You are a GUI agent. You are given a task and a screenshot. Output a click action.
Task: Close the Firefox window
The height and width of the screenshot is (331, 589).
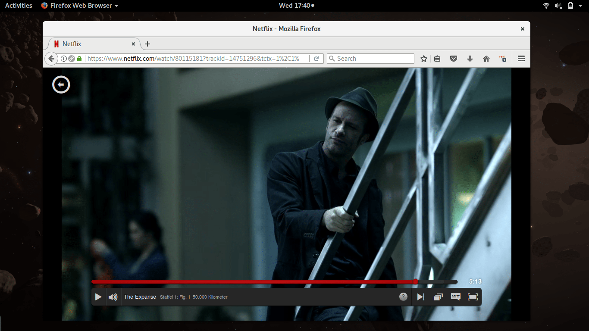pyautogui.click(x=523, y=29)
